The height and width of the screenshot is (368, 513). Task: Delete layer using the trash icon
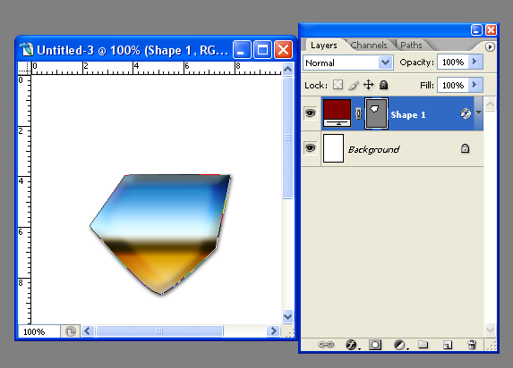point(472,345)
